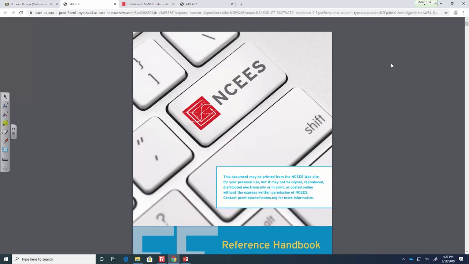
Task: Minimize the Chrome window
Action: pyautogui.click(x=441, y=3)
